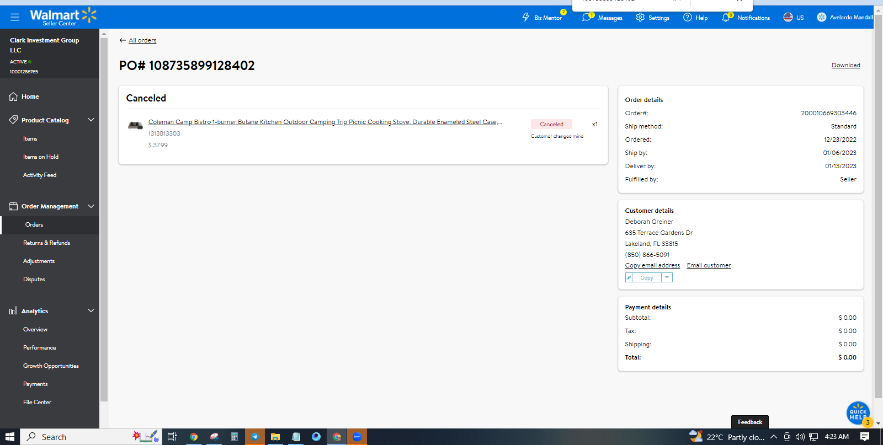Open Returns & Refunds page
Image resolution: width=883 pixels, height=445 pixels.
tap(46, 243)
